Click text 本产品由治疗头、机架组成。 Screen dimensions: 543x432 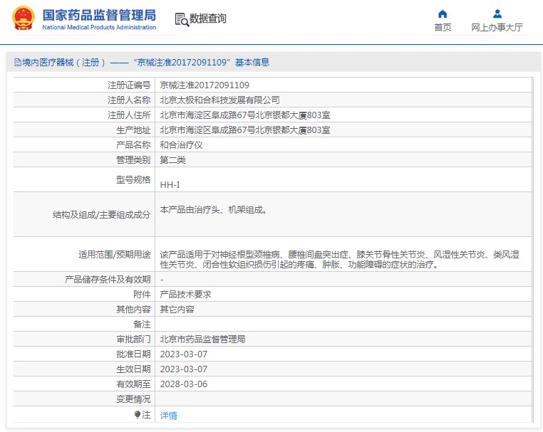point(213,210)
